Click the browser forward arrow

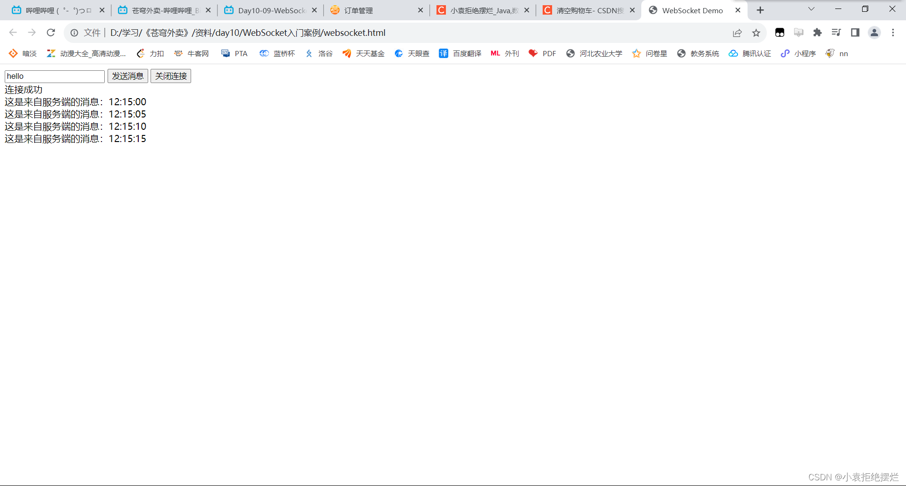pyautogui.click(x=32, y=33)
